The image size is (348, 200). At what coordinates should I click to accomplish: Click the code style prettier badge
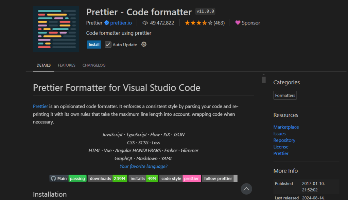pos(180,179)
